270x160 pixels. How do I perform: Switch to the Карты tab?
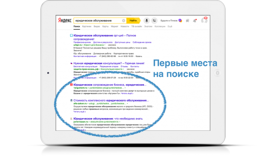coord(105,27)
